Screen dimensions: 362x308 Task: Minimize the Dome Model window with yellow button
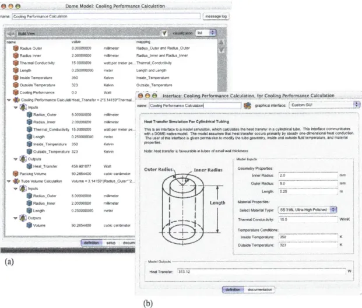point(10,6)
